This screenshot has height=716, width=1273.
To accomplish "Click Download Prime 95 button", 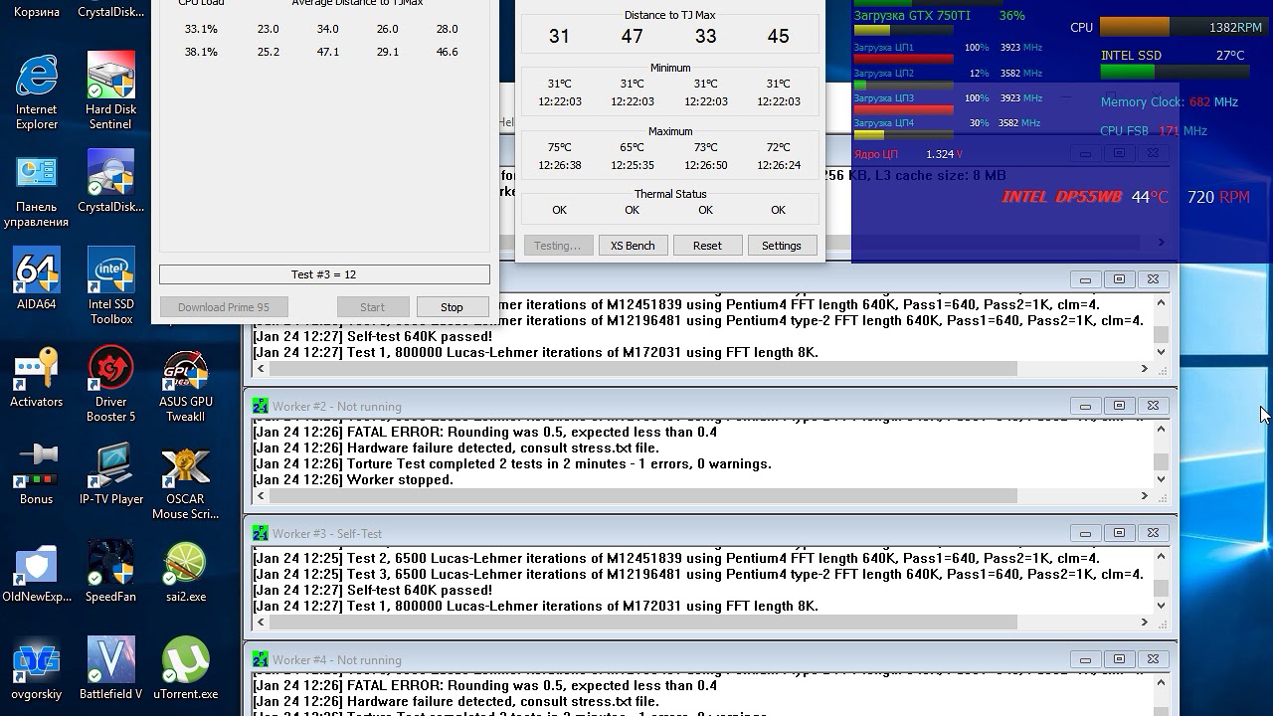I will point(224,307).
